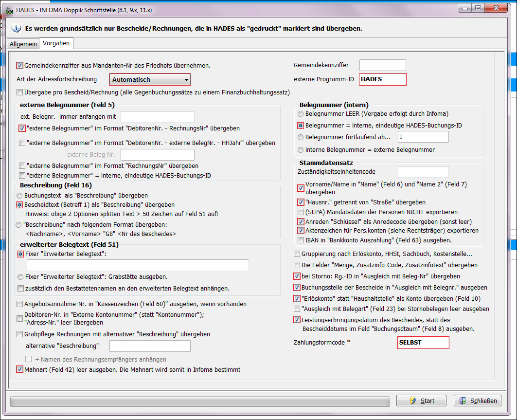Click the Zuständigkeitseinheitencode input field
Screen dimensions: 517x420
(x=423, y=172)
